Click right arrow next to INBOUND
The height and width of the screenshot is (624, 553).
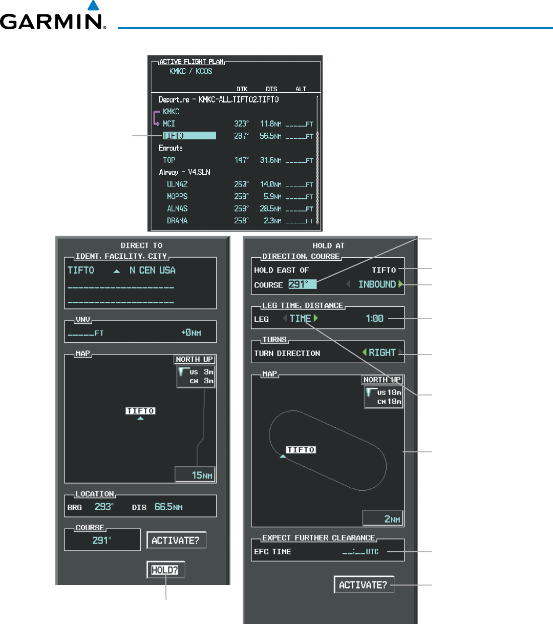(401, 284)
